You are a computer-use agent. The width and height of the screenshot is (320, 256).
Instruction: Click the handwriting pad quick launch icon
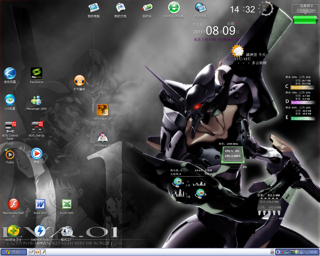tap(31, 252)
